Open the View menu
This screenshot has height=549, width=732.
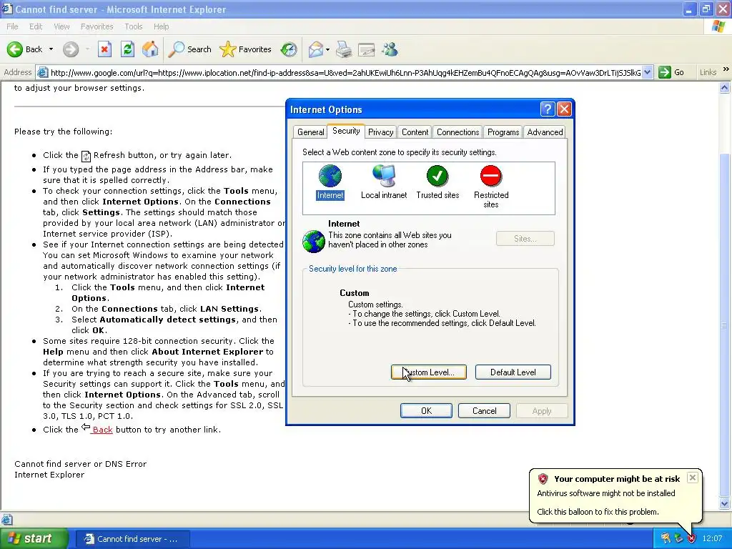[61, 26]
